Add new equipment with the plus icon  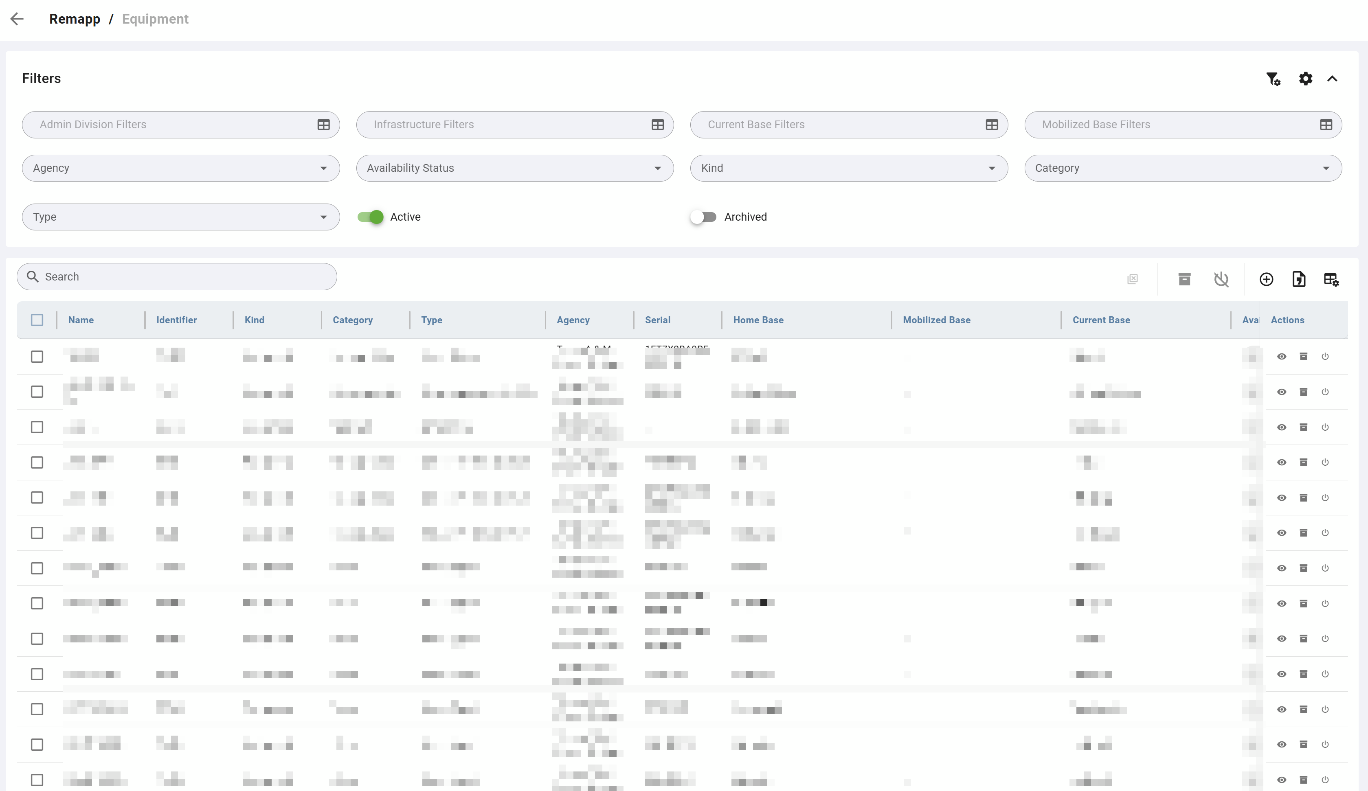click(x=1266, y=279)
